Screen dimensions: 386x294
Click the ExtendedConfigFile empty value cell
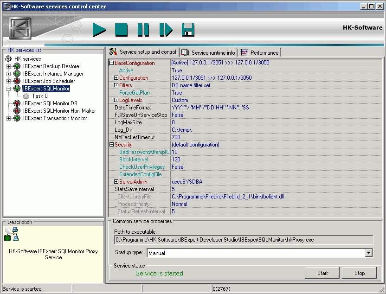pos(276,174)
